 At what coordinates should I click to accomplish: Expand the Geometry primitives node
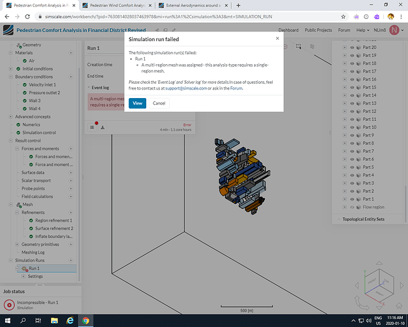point(17,245)
